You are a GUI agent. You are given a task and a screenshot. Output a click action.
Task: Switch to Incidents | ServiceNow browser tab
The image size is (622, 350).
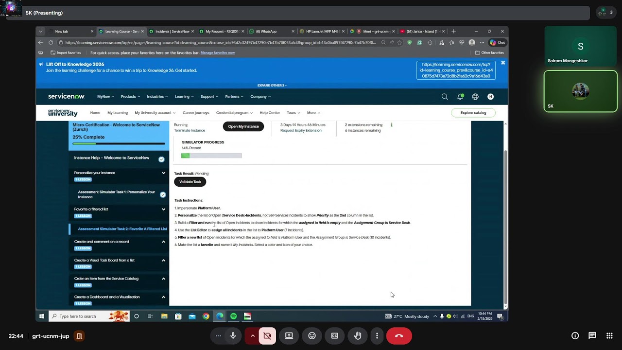point(171,32)
